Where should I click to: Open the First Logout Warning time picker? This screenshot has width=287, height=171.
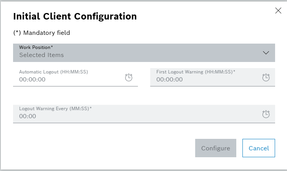(x=266, y=77)
